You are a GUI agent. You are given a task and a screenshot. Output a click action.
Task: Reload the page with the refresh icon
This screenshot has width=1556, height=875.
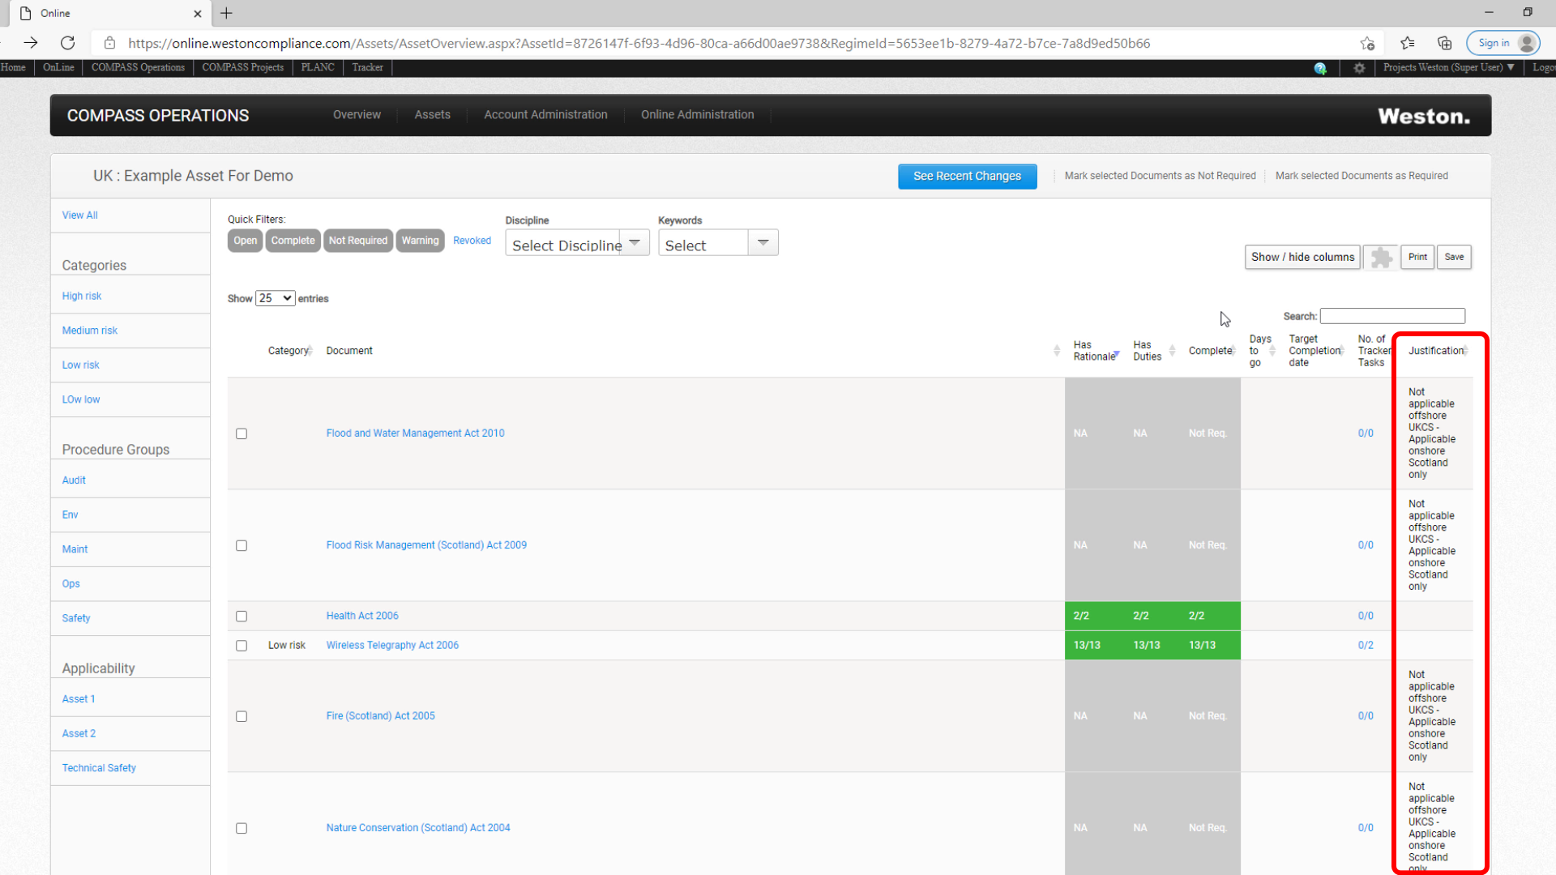click(68, 43)
